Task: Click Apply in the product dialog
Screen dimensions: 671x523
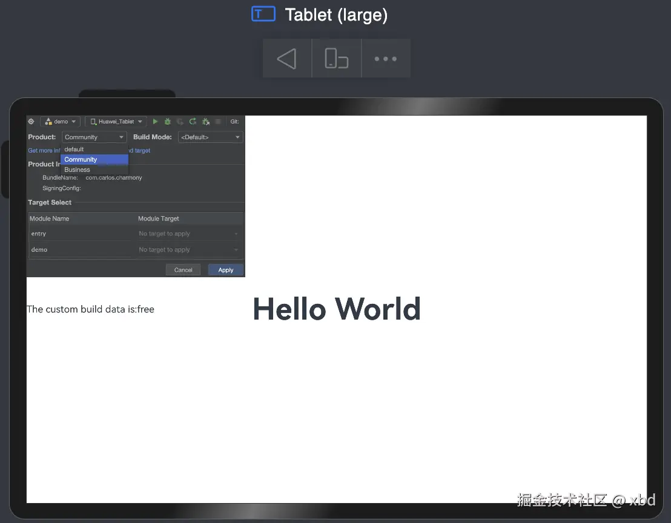Action: coord(225,270)
